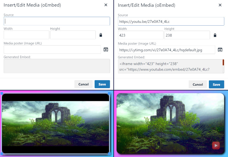Edit the hqdefault.jpg Media poster URL

(x=166, y=50)
